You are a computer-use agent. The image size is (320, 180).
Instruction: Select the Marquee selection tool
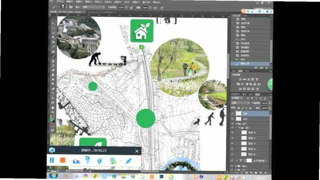pyautogui.click(x=54, y=28)
